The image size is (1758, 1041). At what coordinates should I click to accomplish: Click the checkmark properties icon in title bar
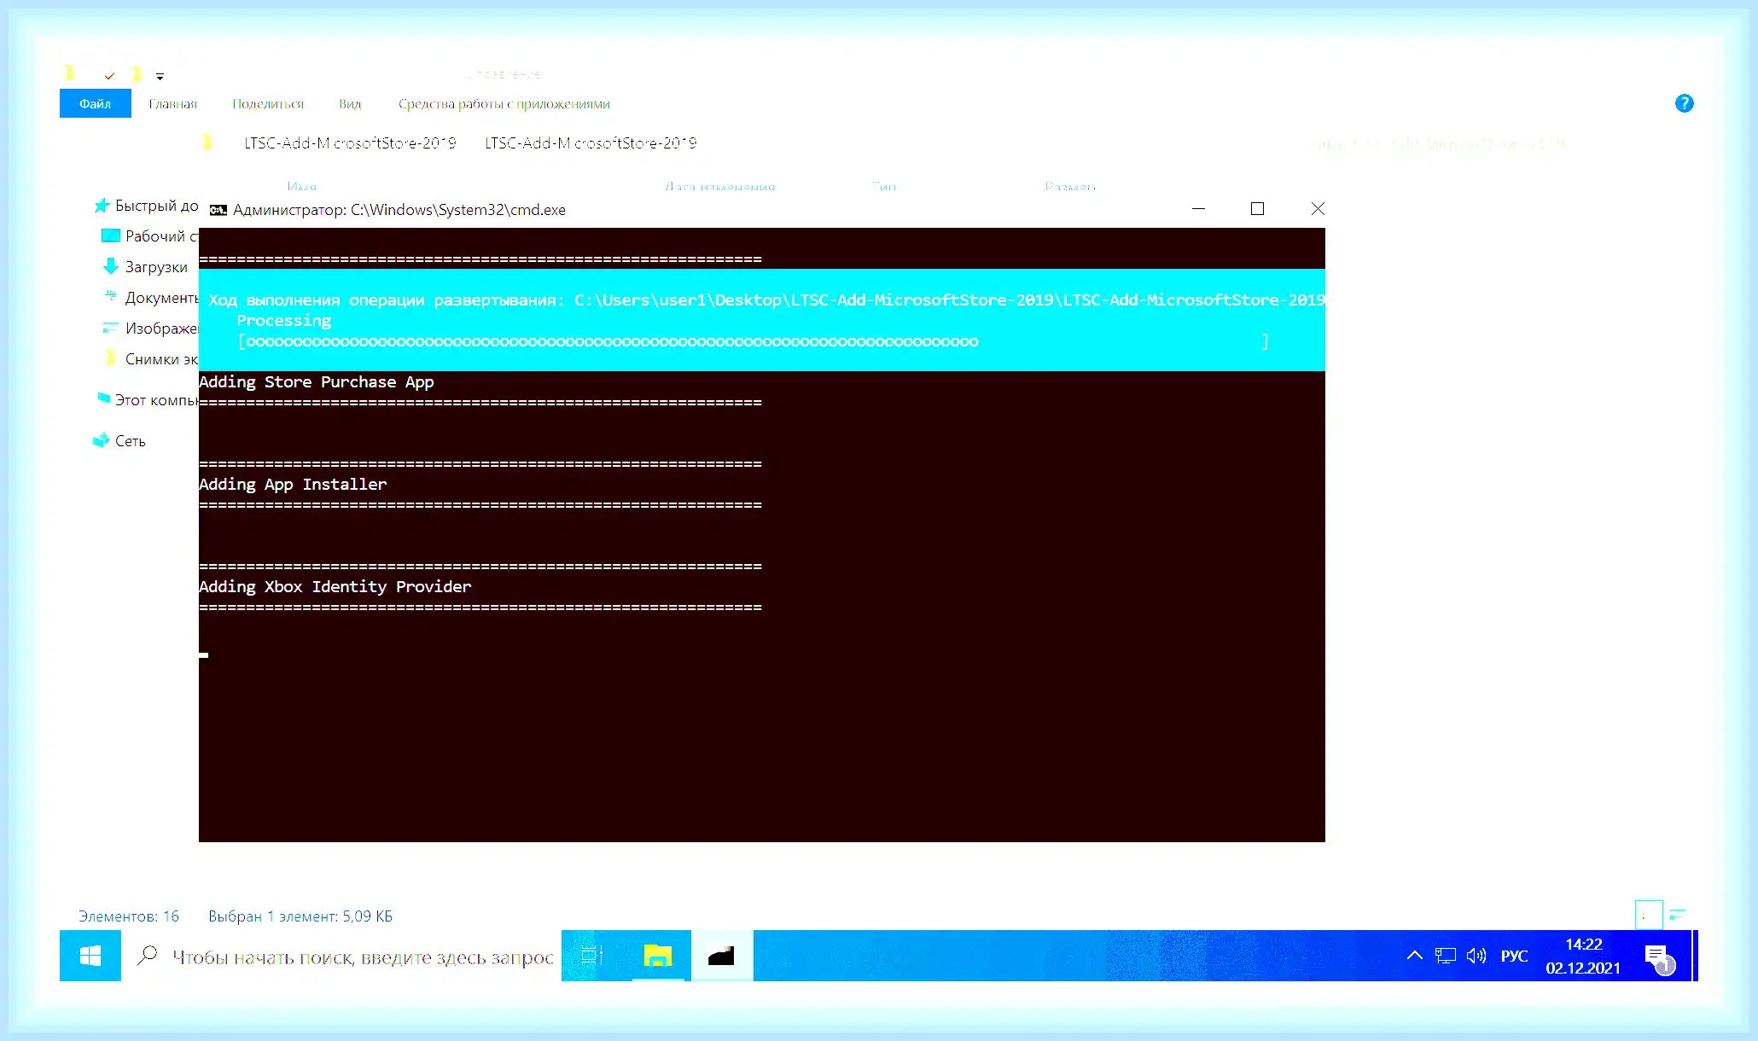click(109, 75)
